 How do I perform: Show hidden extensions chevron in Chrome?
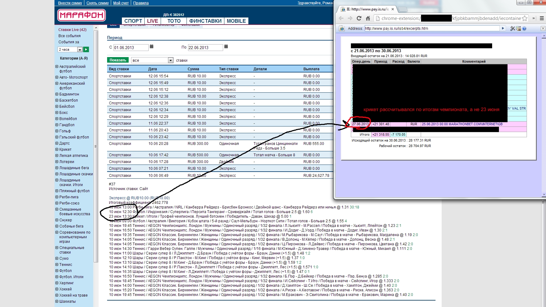(x=534, y=18)
